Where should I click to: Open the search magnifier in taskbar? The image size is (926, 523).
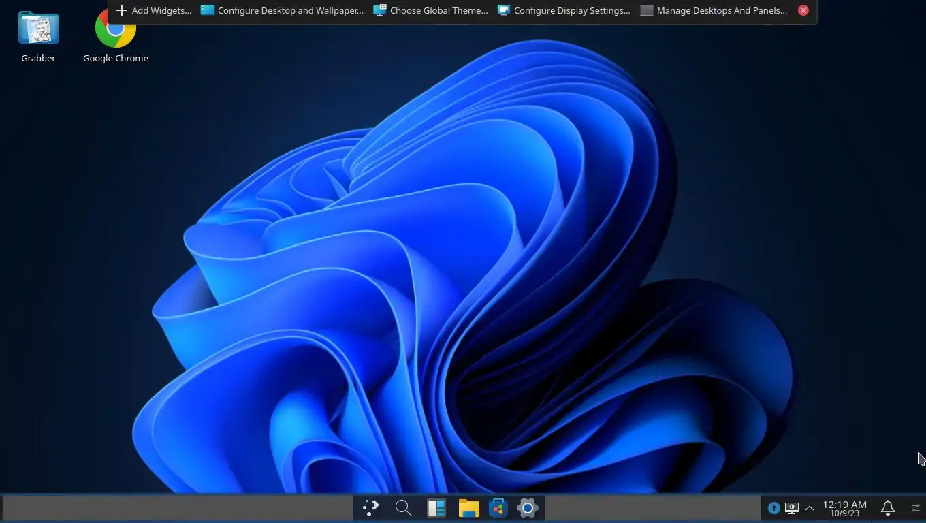tap(403, 508)
